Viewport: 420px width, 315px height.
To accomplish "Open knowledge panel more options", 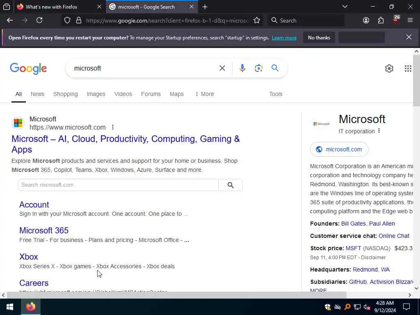I will [x=379, y=131].
